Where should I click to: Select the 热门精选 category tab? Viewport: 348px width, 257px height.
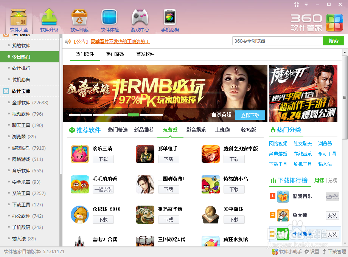point(118,130)
